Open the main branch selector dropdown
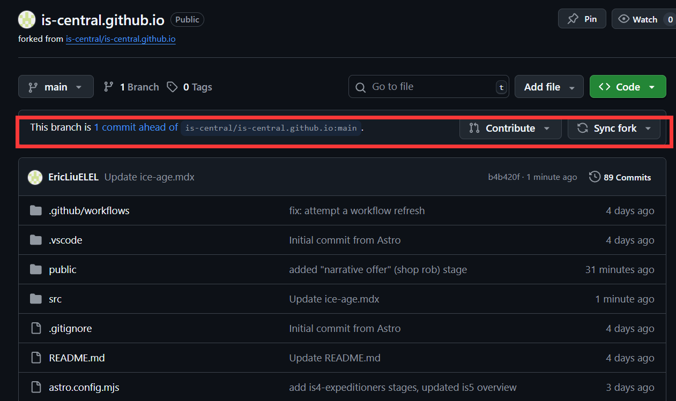Image resolution: width=676 pixels, height=401 pixels. coord(56,87)
